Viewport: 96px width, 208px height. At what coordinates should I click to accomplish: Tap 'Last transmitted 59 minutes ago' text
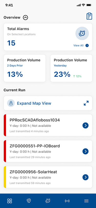point(30,183)
